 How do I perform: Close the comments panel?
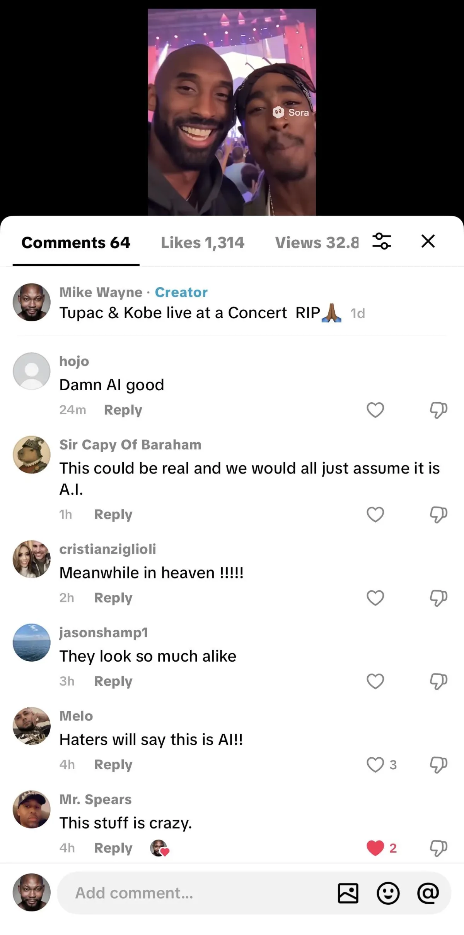click(428, 241)
